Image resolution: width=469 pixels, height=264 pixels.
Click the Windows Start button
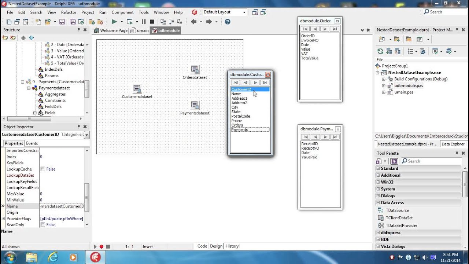click(x=10, y=257)
